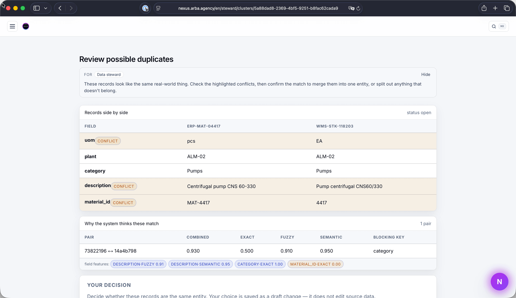
Task: Click the 4417 material id value
Action: coord(321,203)
